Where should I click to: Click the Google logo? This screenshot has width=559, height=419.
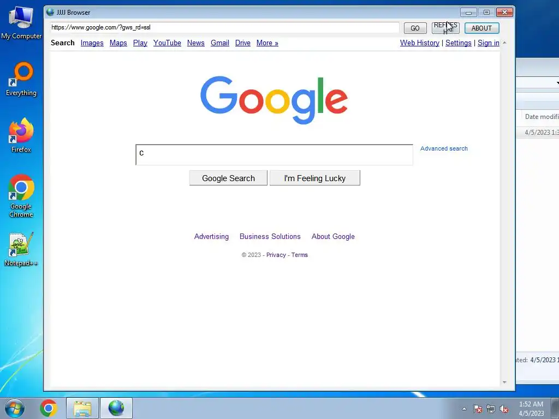click(x=274, y=100)
